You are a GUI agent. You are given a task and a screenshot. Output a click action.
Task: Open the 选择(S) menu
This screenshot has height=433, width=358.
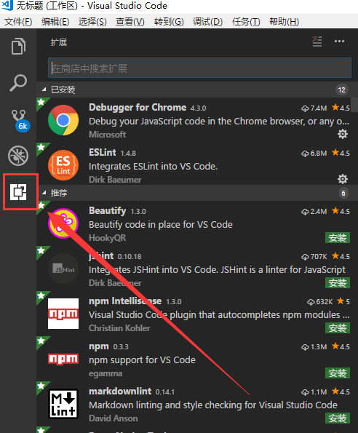tap(92, 22)
